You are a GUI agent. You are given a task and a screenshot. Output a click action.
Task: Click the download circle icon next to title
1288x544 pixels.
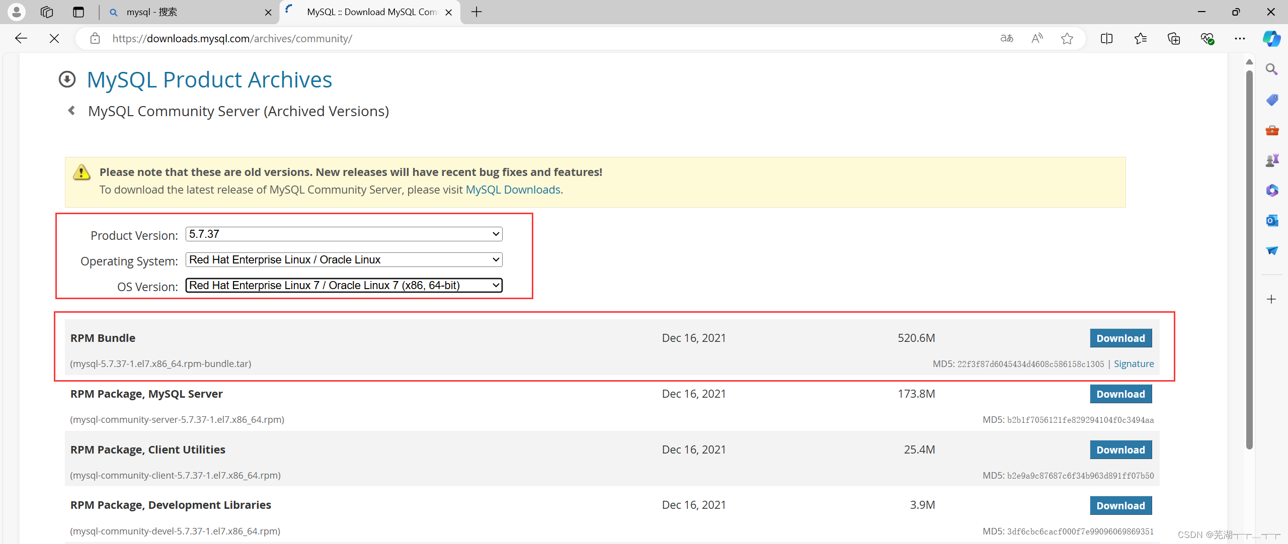coord(67,79)
